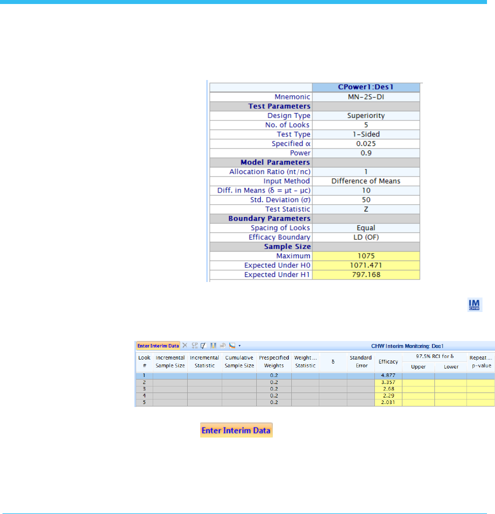The width and height of the screenshot is (495, 514).
Task: Click the Upper RCI column header
Action: click(418, 367)
